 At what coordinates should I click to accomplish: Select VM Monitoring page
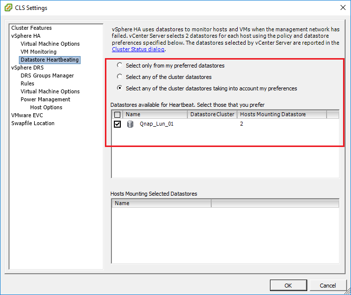38,52
